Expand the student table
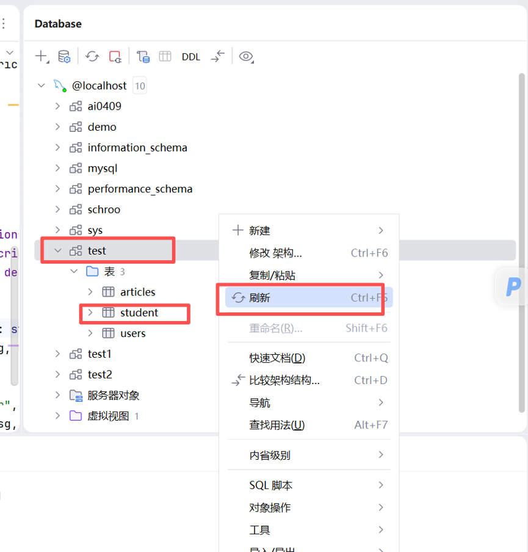This screenshot has width=528, height=552. click(90, 313)
